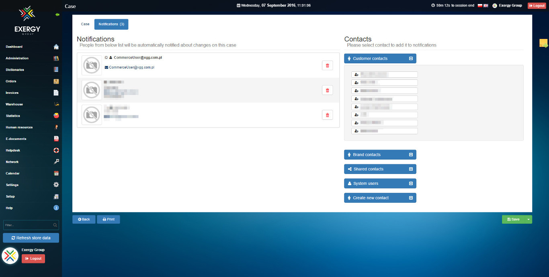The width and height of the screenshot is (549, 277).
Task: Click the magnifier icon in Filter box
Action: [x=55, y=225]
